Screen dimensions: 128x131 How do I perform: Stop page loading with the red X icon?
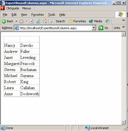(31, 21)
